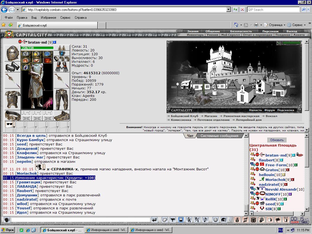Open the Файл menu in Internet Explorer
Viewport: 312px width, 234px height.
pyautogui.click(x=9, y=18)
